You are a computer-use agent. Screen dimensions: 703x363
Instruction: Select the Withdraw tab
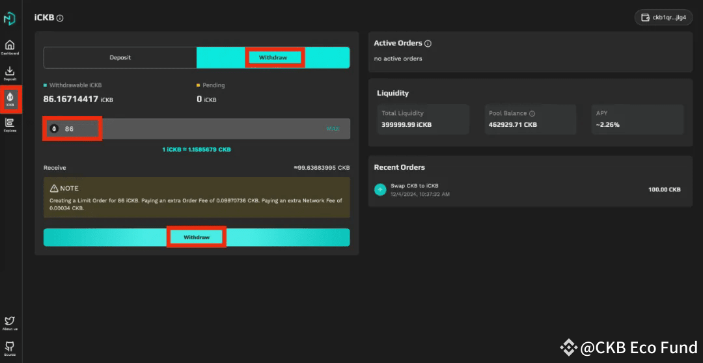273,57
